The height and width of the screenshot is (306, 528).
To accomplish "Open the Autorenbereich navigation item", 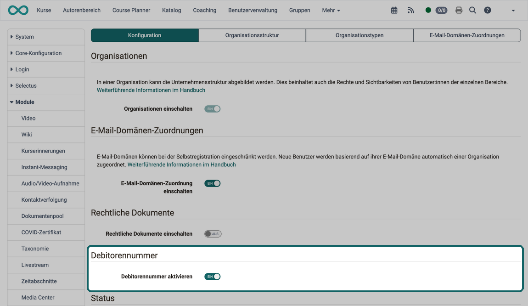I will (82, 11).
